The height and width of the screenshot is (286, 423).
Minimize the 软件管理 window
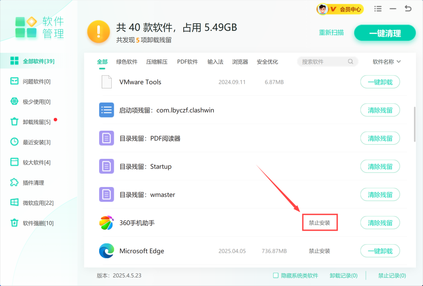click(393, 9)
